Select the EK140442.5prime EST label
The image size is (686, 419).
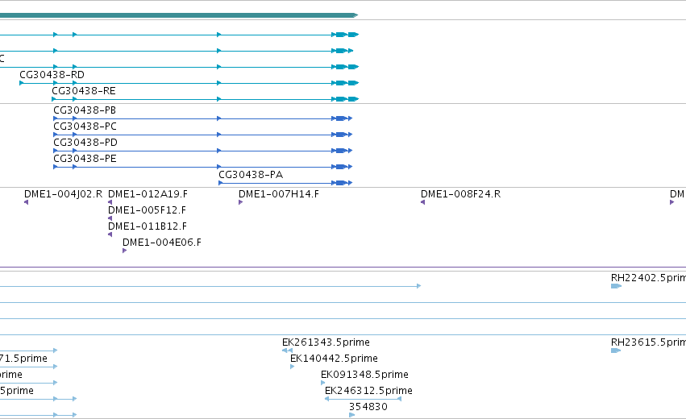(x=334, y=359)
